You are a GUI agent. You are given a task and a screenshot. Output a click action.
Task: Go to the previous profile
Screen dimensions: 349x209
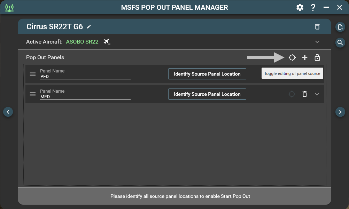(x=8, y=112)
